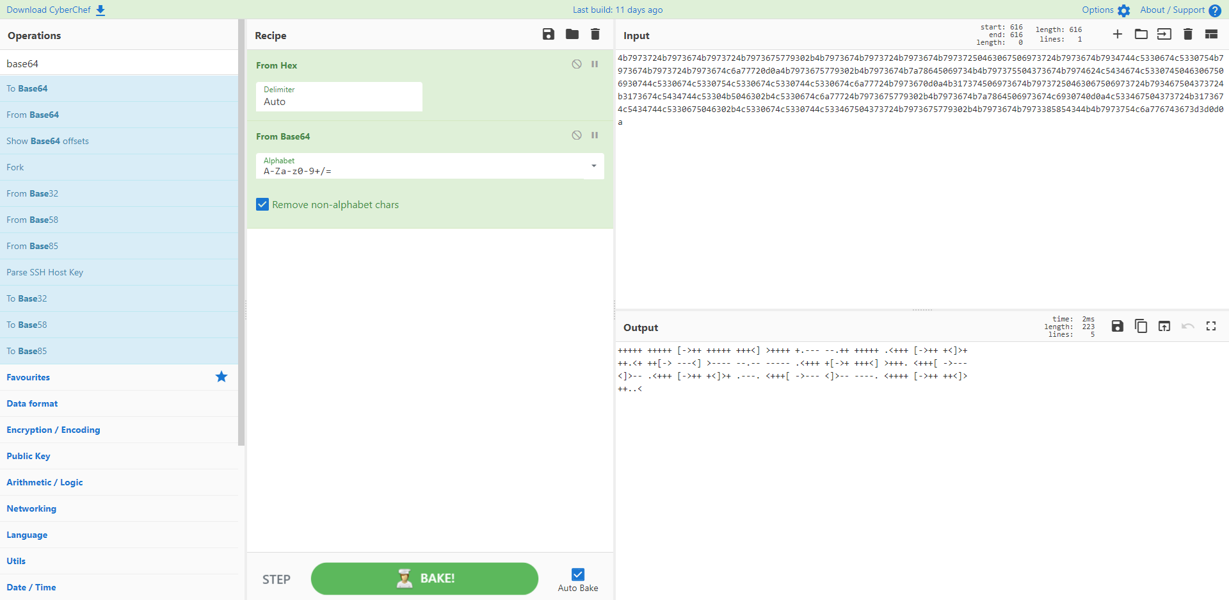Expand the Networking category
The height and width of the screenshot is (600, 1229).
pyautogui.click(x=119, y=508)
